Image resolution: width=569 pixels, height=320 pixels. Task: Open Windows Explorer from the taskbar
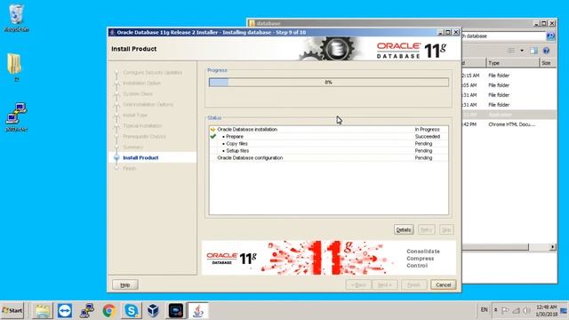point(43,311)
